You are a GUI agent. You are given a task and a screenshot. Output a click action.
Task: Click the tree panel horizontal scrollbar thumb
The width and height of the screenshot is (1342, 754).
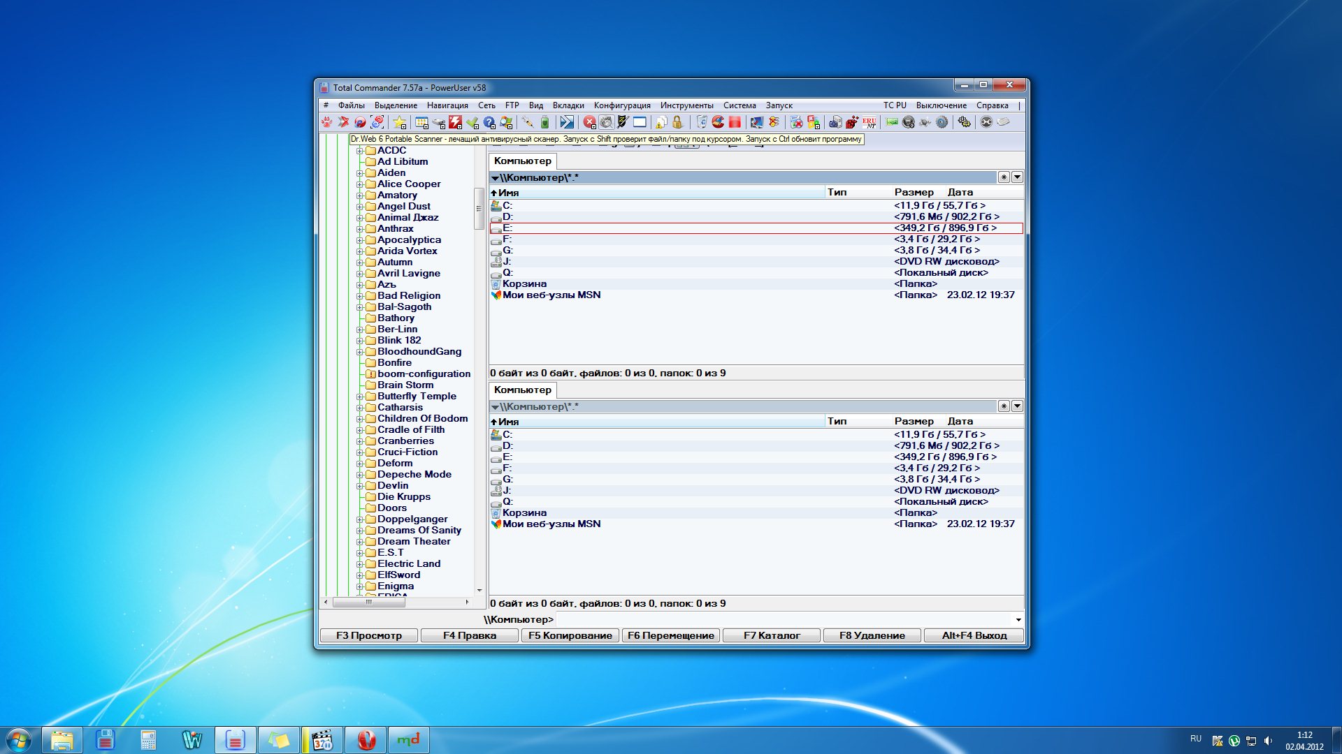click(x=368, y=602)
